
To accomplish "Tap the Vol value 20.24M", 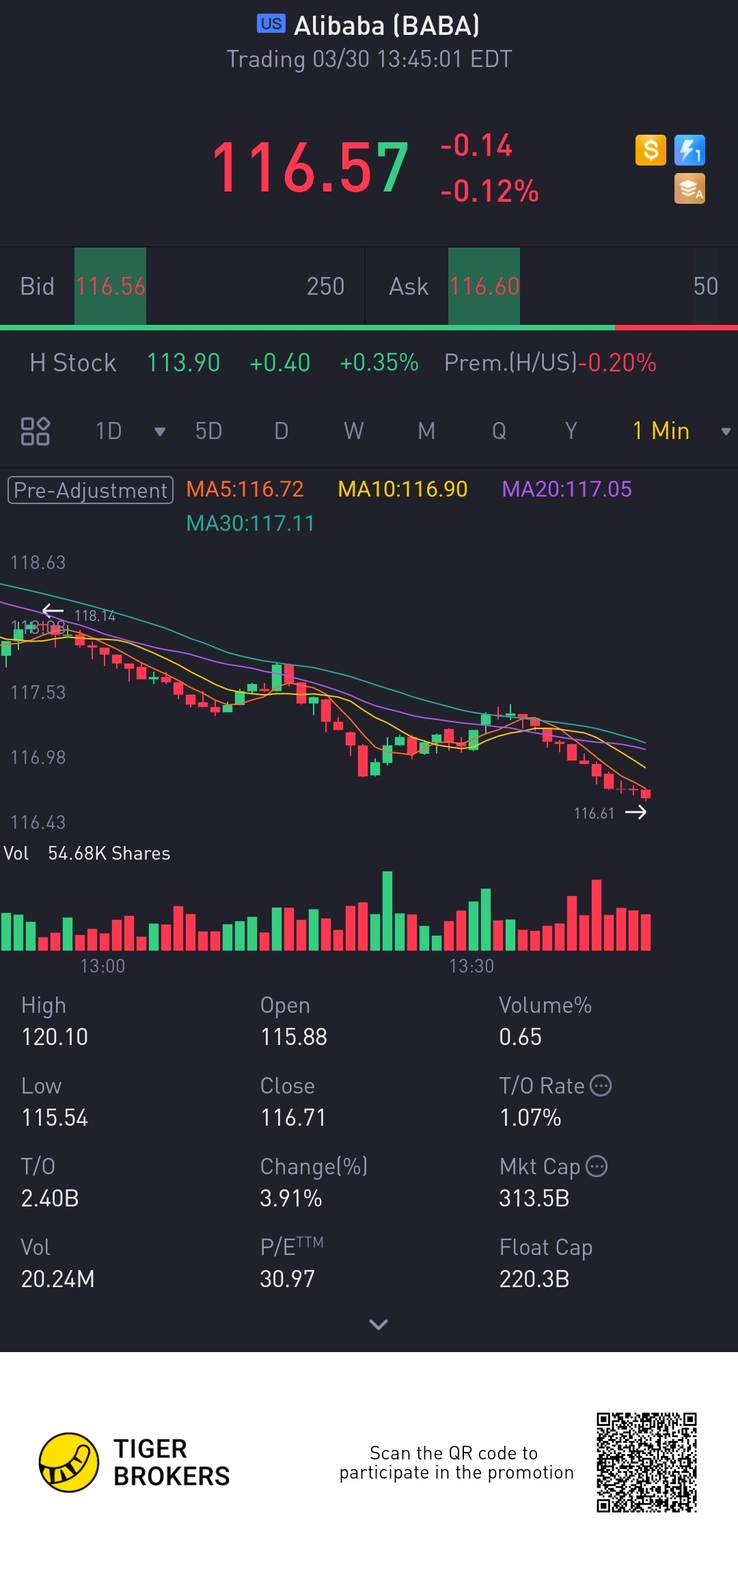I will (58, 1279).
